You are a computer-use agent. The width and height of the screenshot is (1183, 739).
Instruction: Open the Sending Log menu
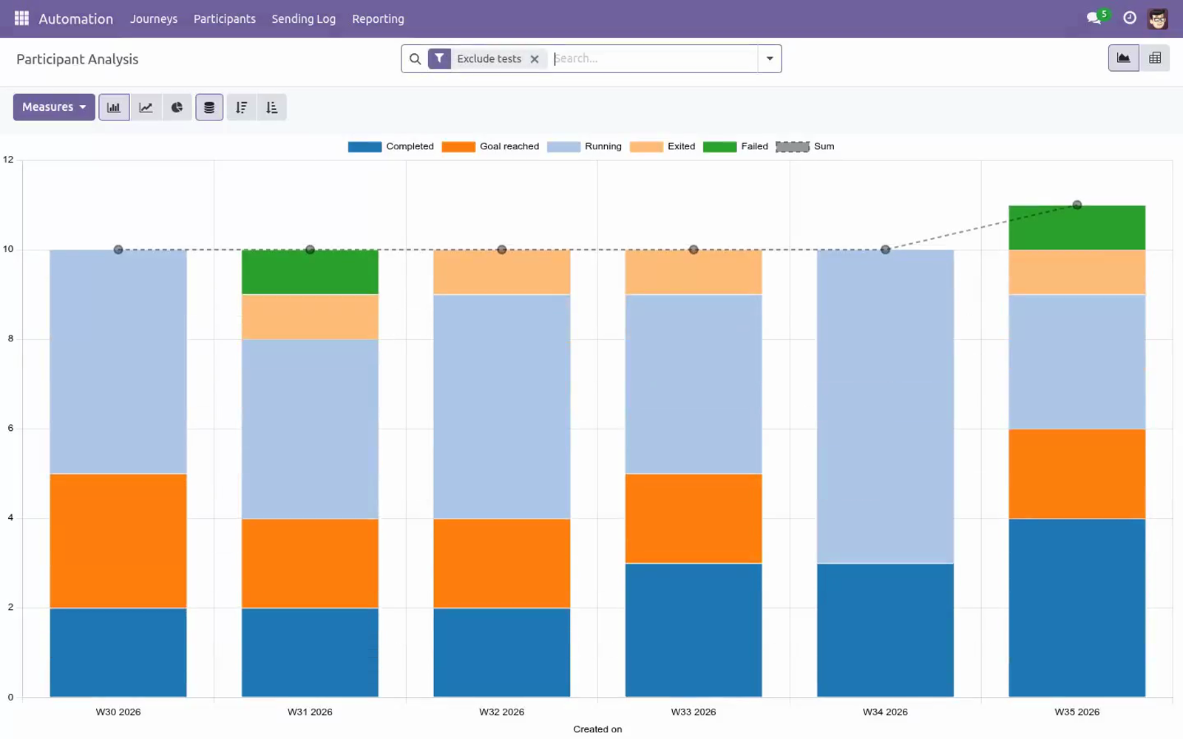click(303, 18)
